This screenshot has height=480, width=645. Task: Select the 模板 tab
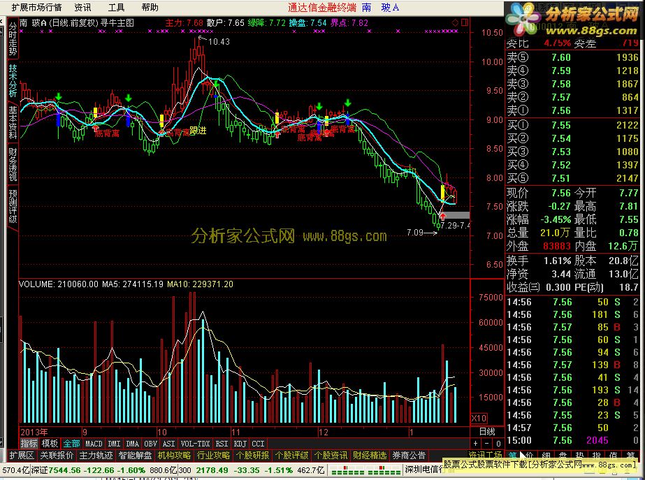pyautogui.click(x=50, y=444)
